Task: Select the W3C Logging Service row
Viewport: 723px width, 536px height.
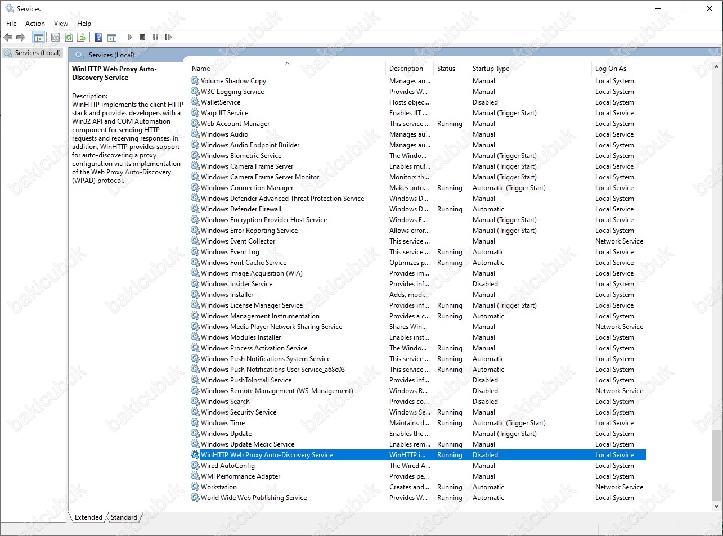Action: point(418,92)
